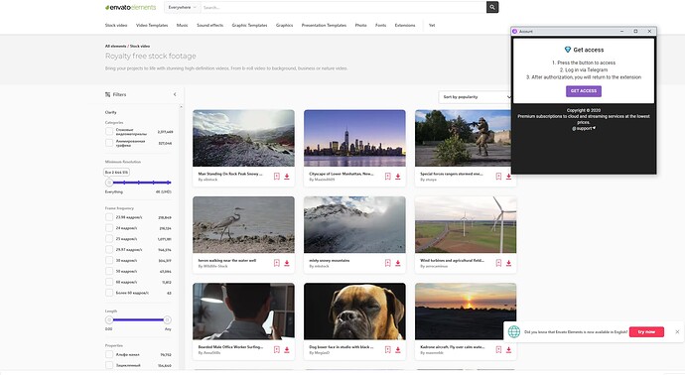Check the 30 frame rate checkbox

109,260
